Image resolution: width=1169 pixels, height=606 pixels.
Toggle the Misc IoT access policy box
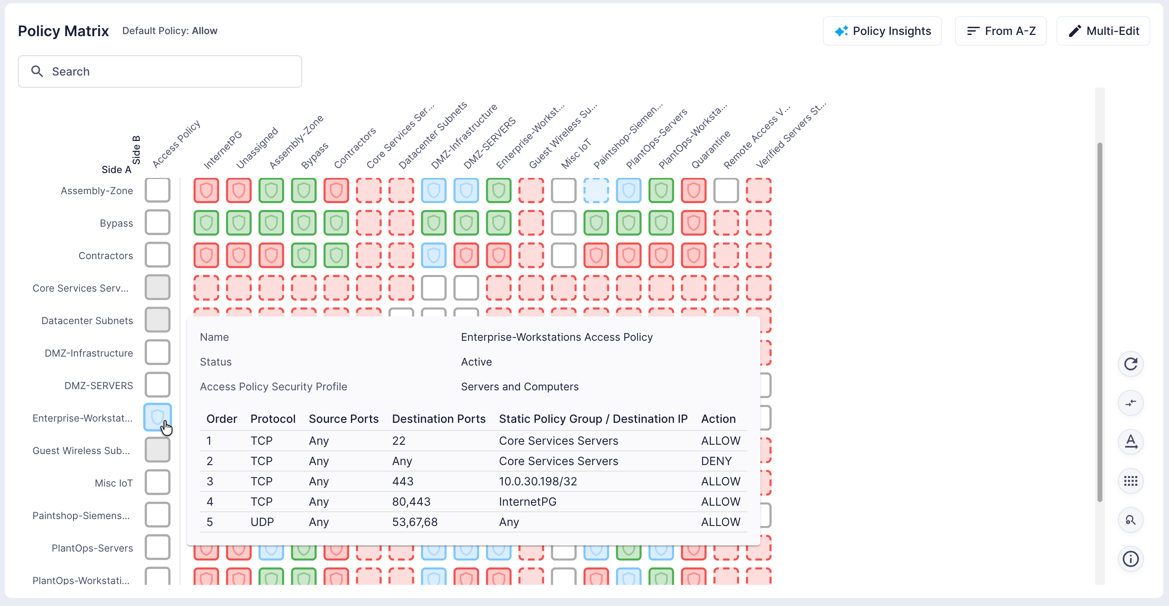(x=158, y=483)
